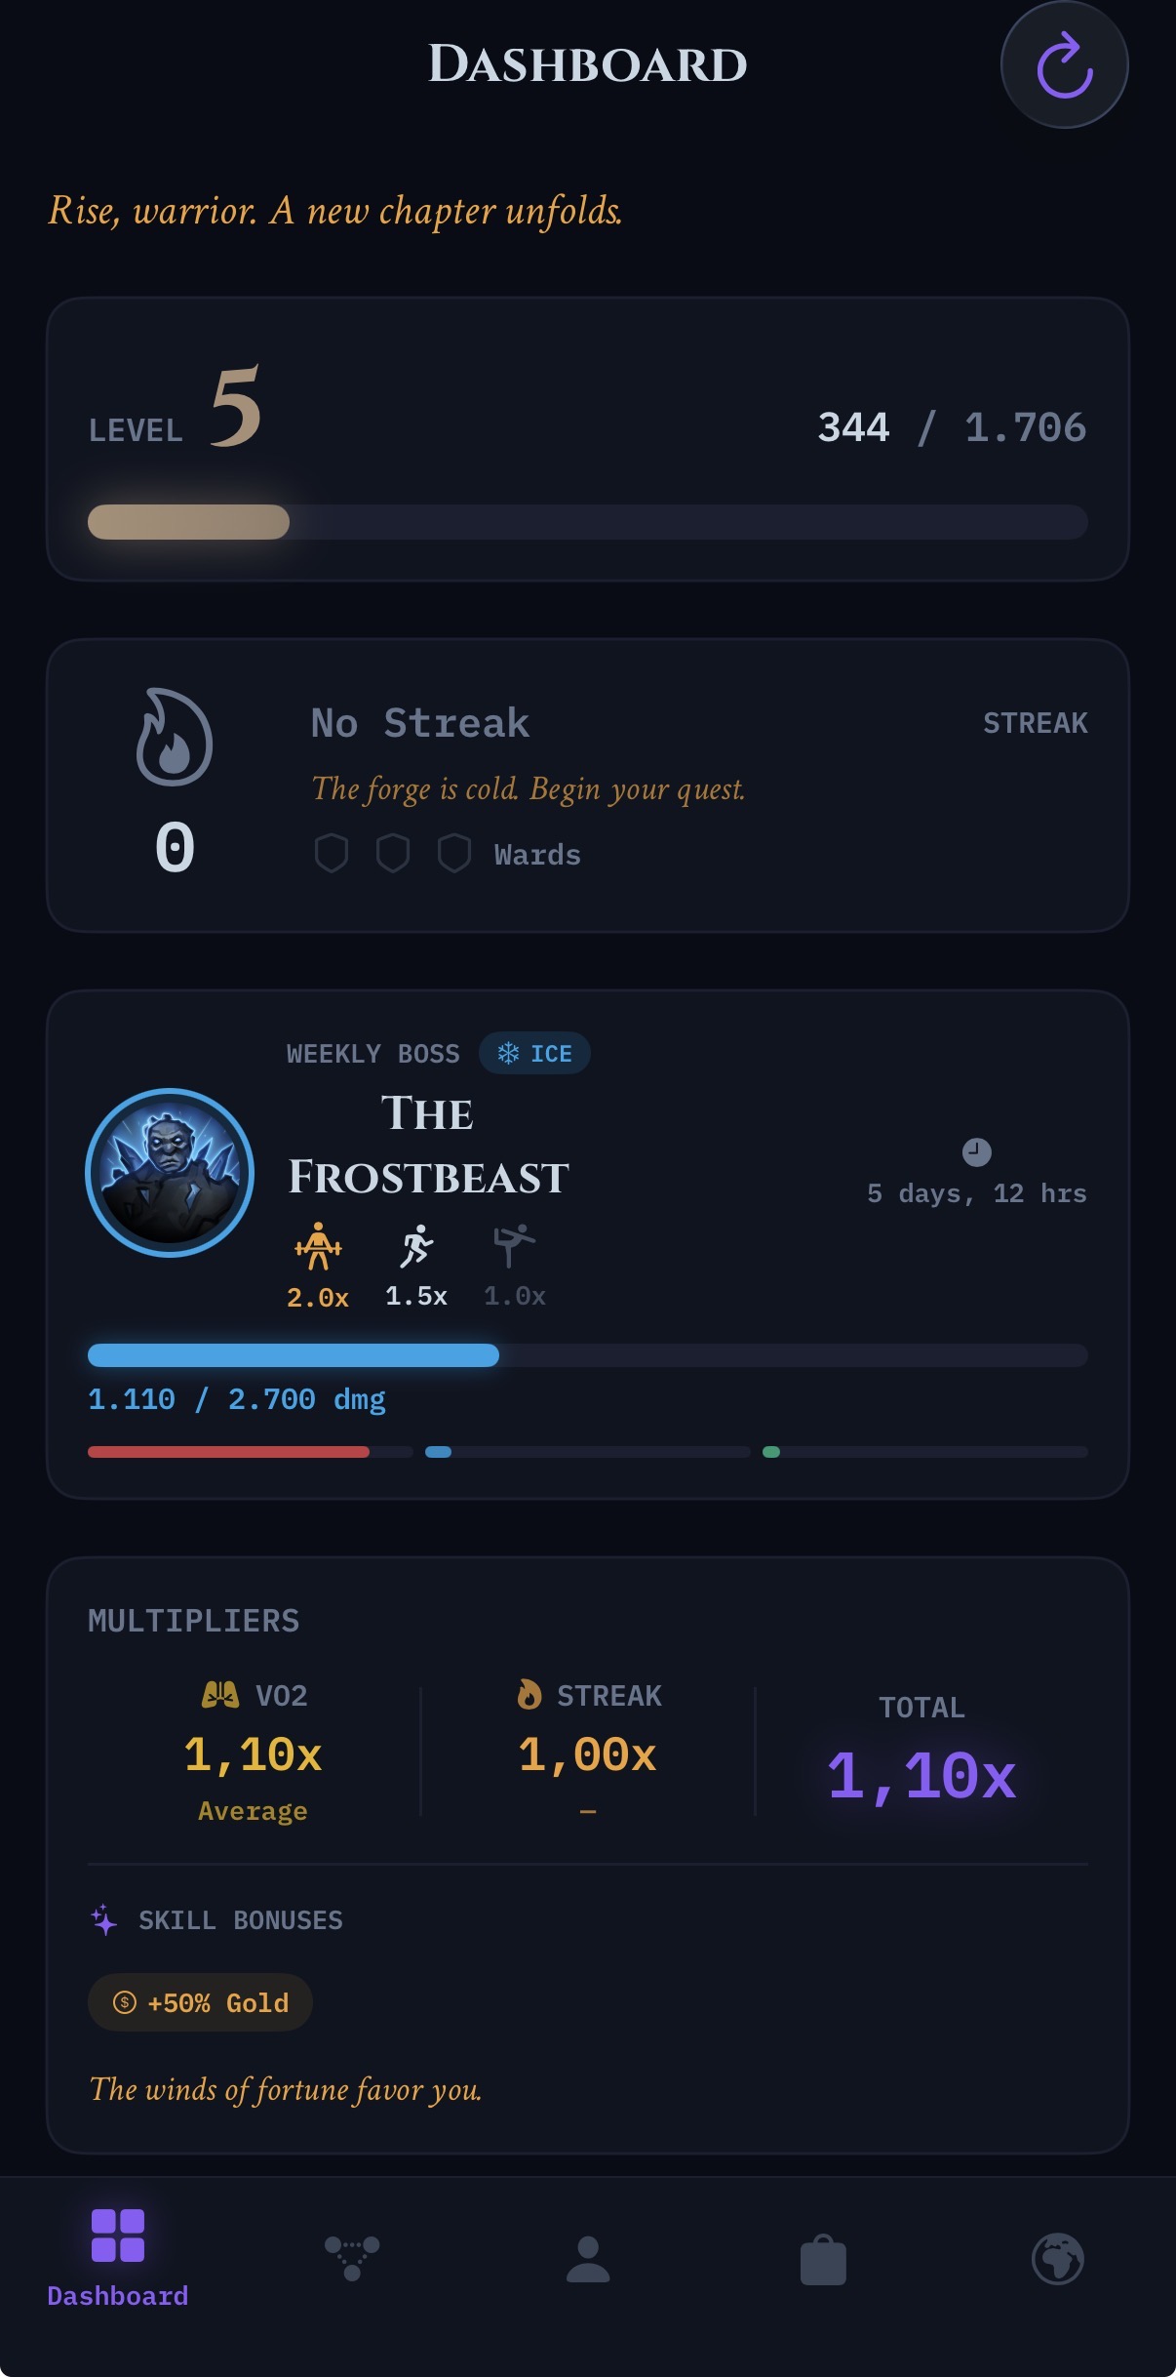The image size is (1176, 2377).
Task: Open the skill tree nodes tab
Action: coord(352,2258)
